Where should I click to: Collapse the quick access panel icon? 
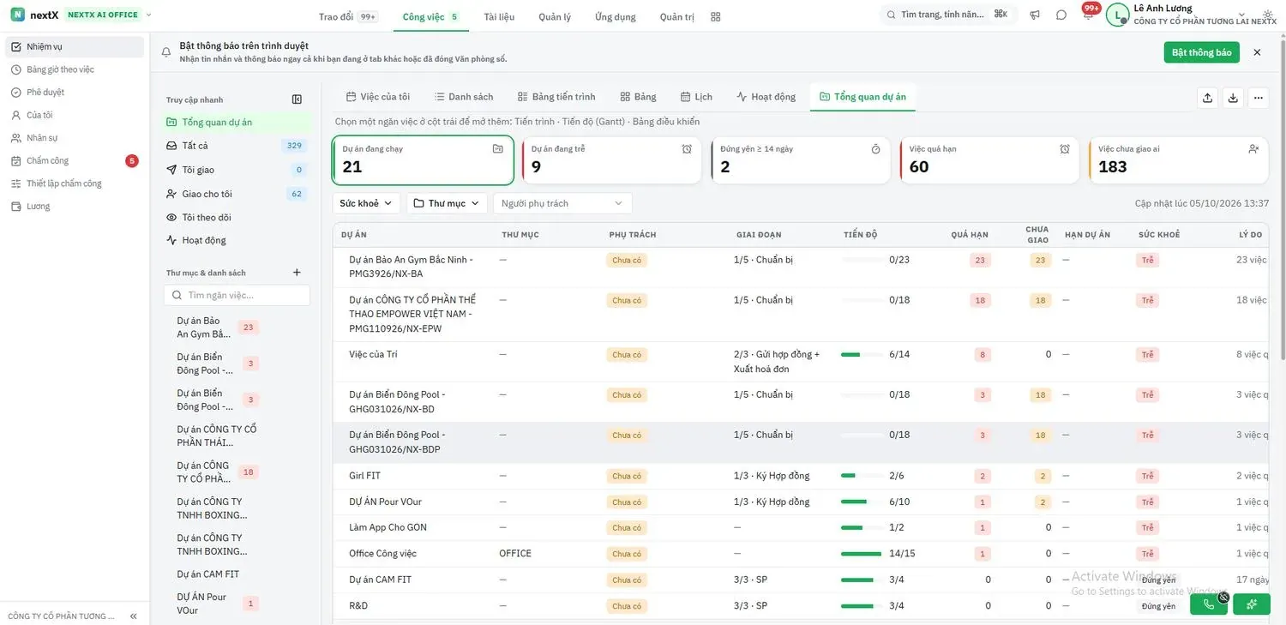click(297, 99)
